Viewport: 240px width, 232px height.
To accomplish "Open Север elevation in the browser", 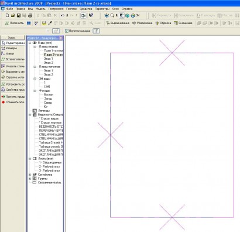I will tap(48, 103).
